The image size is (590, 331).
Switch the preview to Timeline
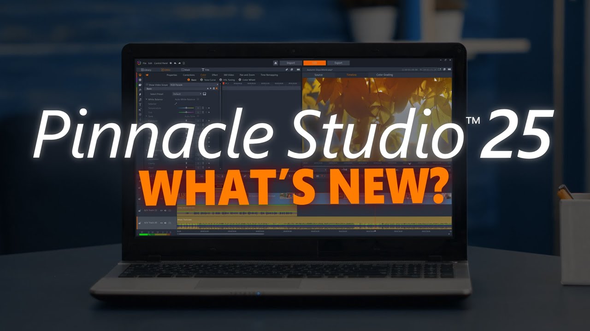pos(352,75)
